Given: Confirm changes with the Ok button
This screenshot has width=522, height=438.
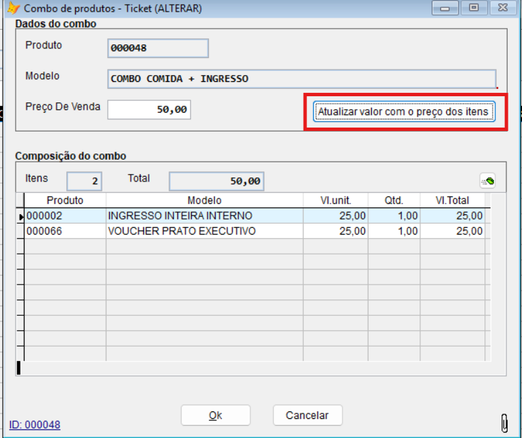Looking at the screenshot, I should pyautogui.click(x=215, y=415).
